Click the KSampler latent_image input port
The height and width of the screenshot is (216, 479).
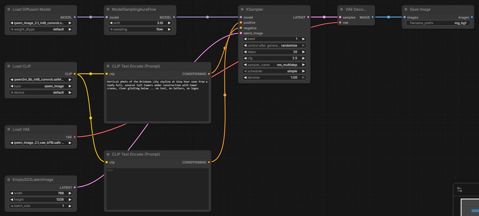[x=241, y=33]
